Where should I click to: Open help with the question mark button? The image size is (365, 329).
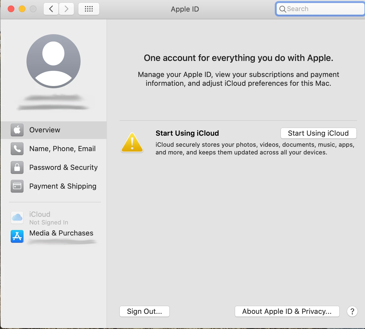coord(352,311)
